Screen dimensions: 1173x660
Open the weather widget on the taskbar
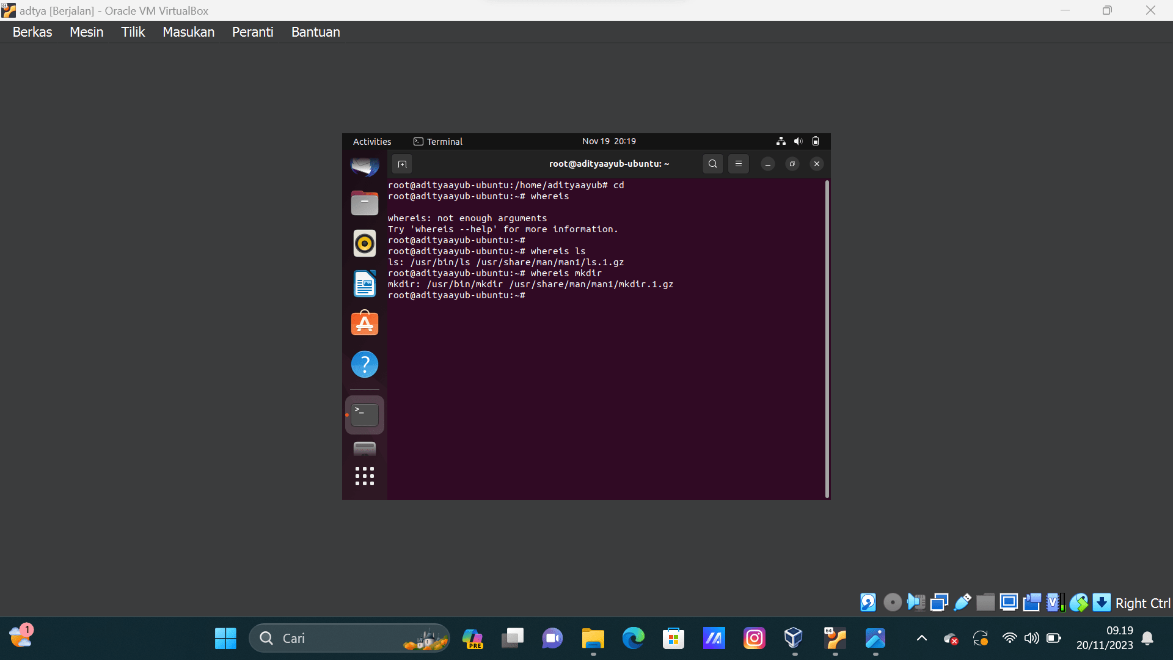click(21, 637)
